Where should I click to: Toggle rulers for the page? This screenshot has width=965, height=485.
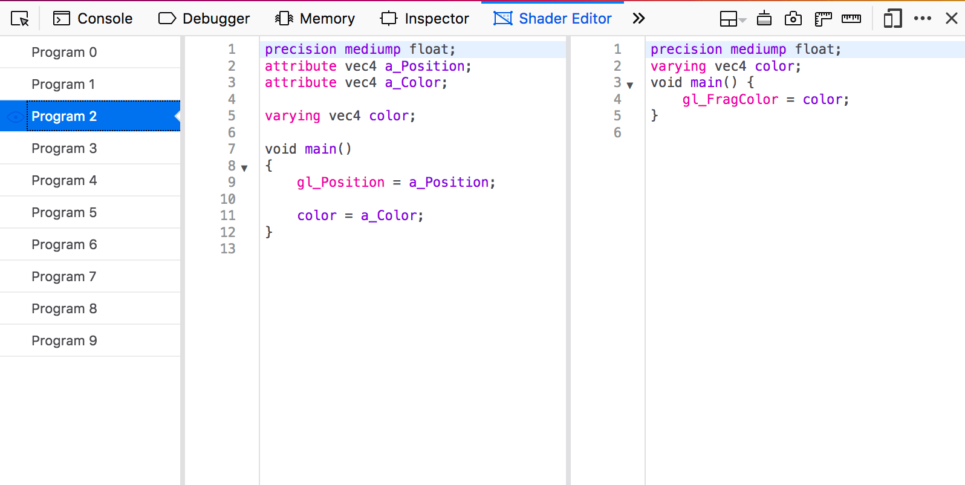(823, 19)
